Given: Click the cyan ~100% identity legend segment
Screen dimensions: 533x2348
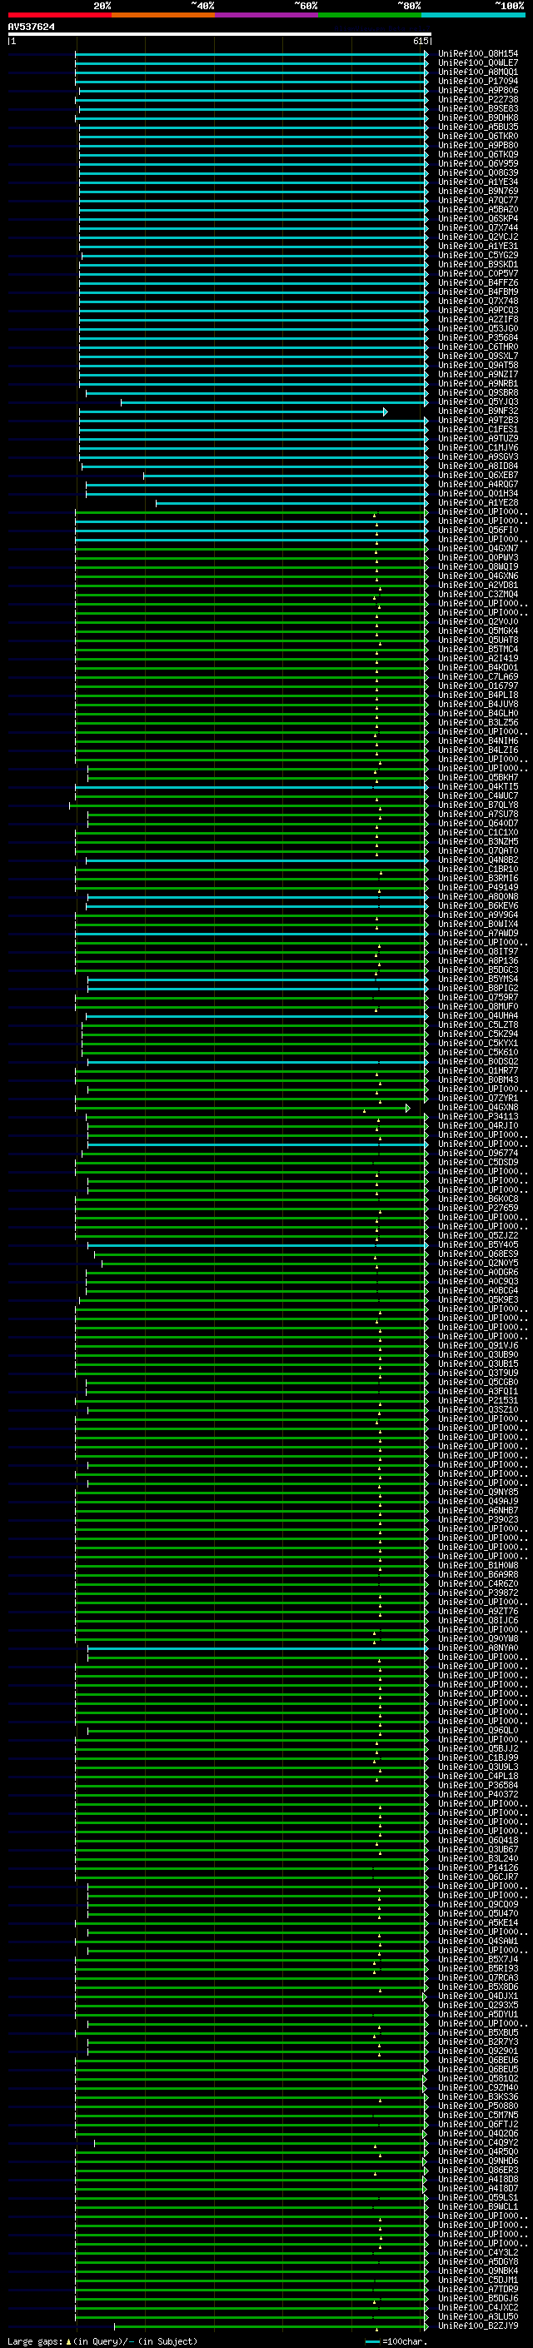Looking at the screenshot, I should tap(473, 15).
